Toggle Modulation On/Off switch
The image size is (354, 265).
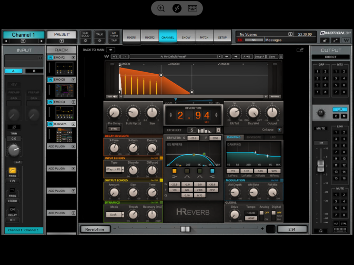(282, 180)
